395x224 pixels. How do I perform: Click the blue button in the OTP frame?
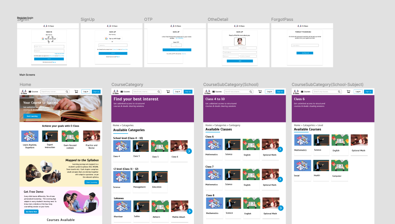[177, 50]
